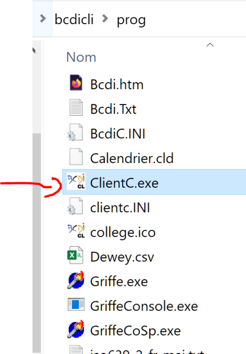The image size is (246, 354).
Task: Sort files by the Nom column header
Action: tap(81, 57)
